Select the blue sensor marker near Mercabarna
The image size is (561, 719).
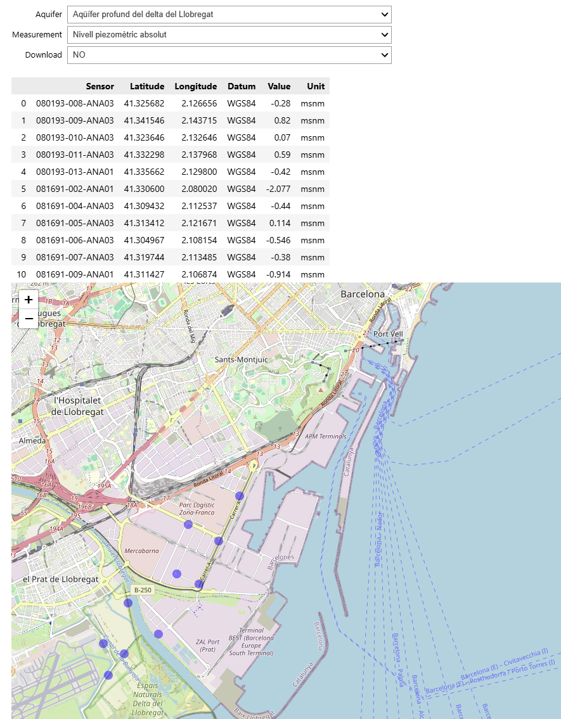(x=176, y=573)
